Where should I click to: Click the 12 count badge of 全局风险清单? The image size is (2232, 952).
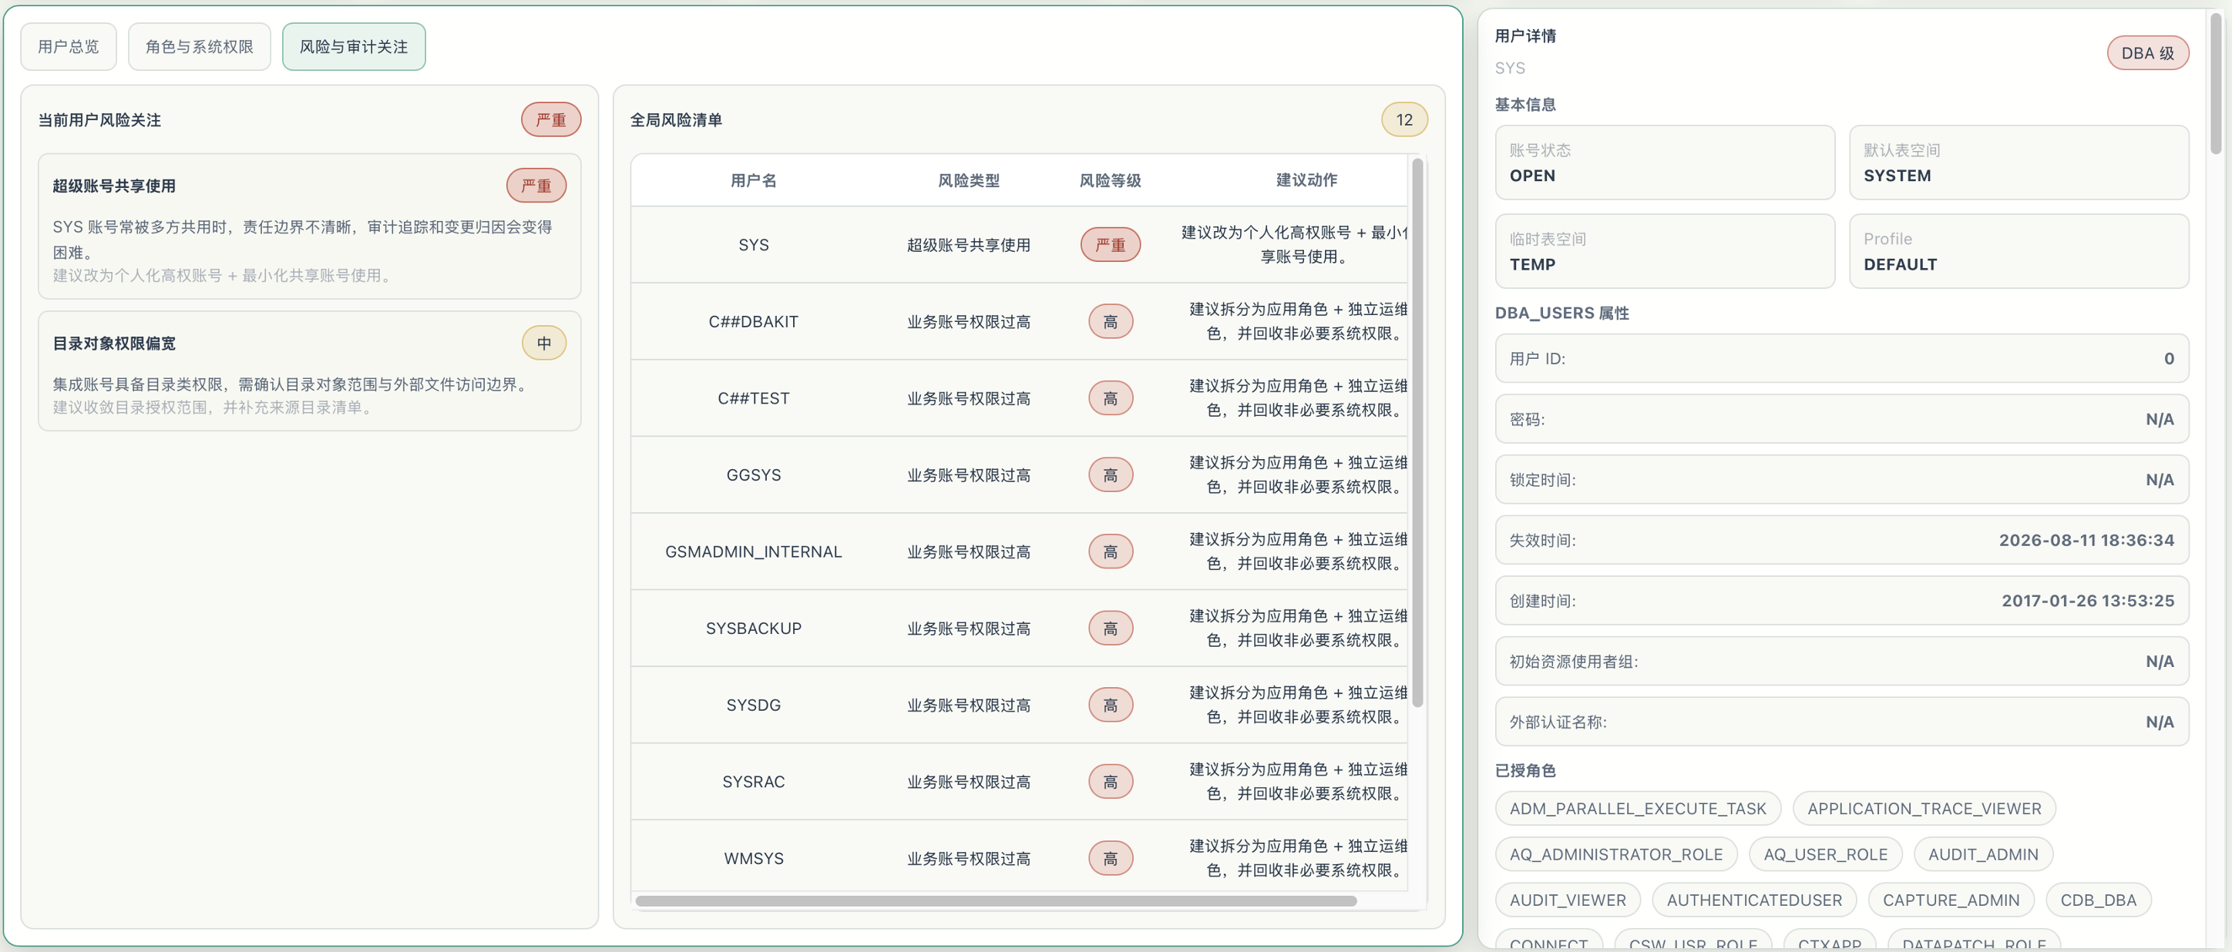pos(1404,119)
